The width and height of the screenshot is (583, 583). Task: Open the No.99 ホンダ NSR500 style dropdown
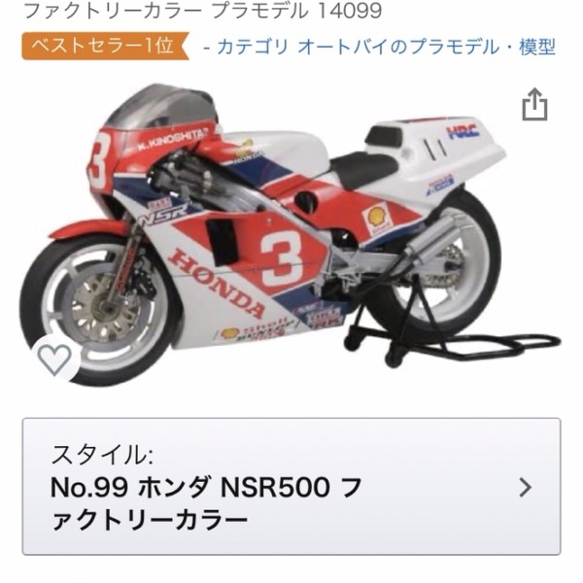tap(291, 487)
